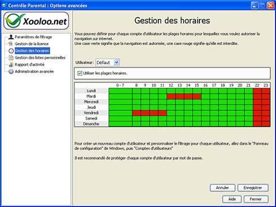Click the Mardi row label

[x=91, y=96]
